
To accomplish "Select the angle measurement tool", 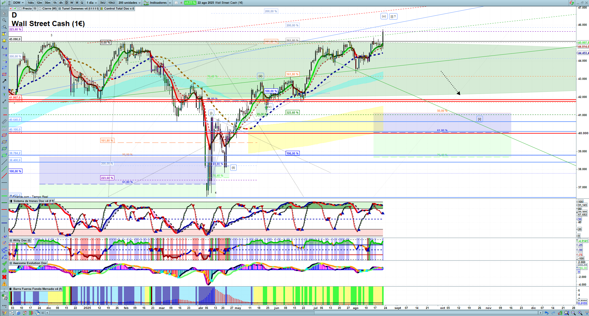I will [4, 236].
